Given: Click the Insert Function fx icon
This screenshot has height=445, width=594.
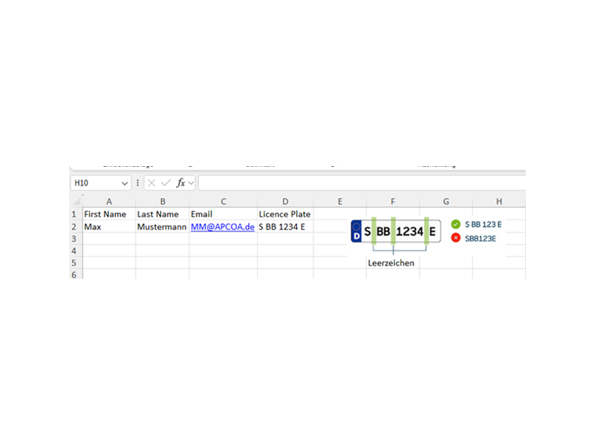Looking at the screenshot, I should pyautogui.click(x=180, y=182).
